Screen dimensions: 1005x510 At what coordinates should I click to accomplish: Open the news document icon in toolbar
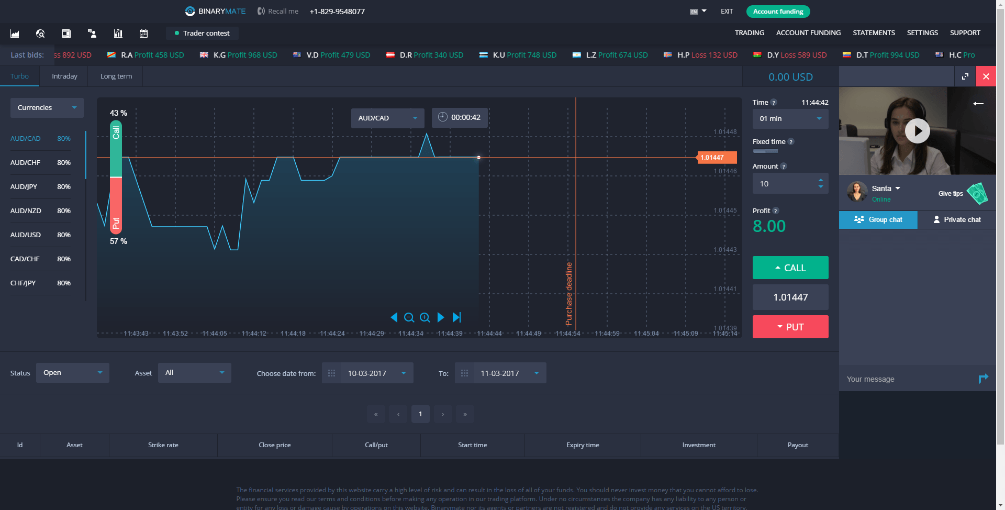point(66,34)
